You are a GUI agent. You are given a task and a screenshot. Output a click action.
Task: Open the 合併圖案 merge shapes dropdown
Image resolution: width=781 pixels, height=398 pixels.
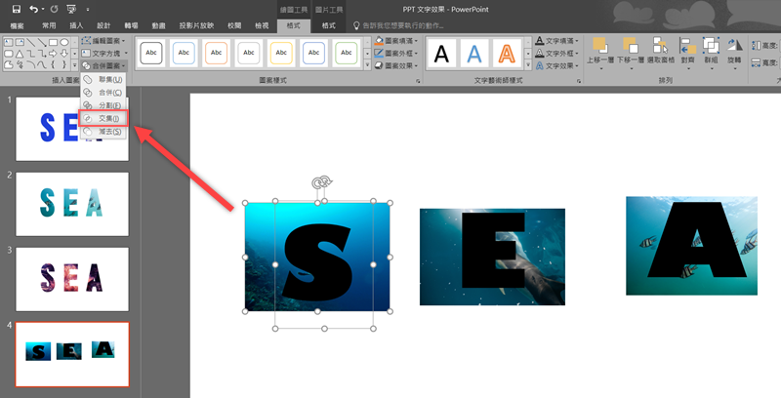click(104, 64)
